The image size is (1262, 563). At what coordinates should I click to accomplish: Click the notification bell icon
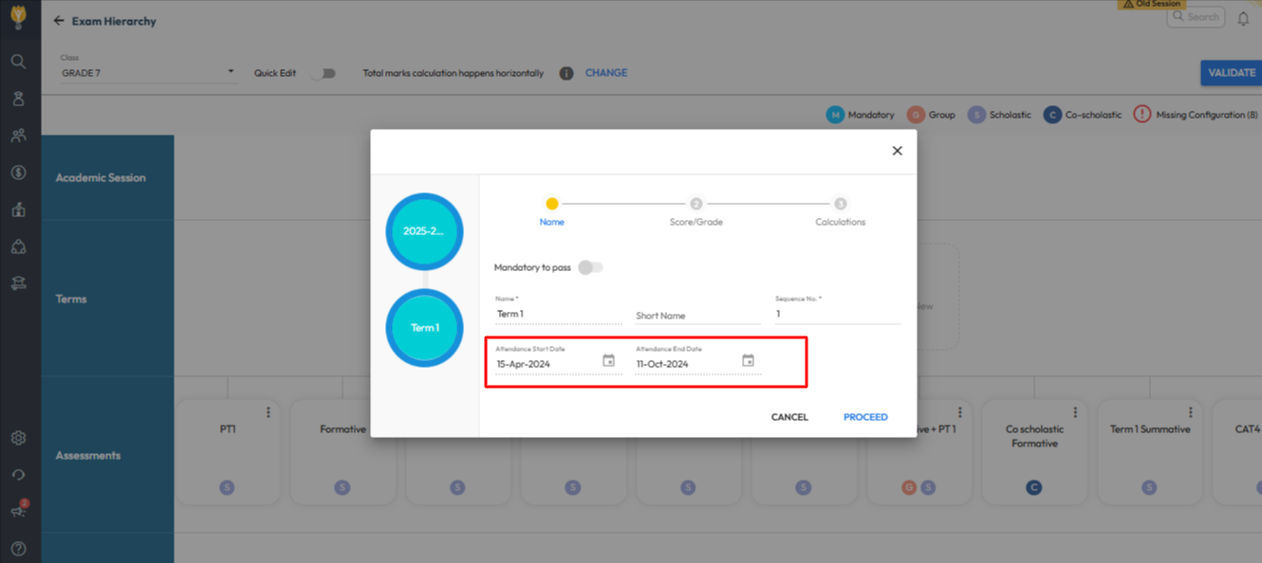(x=1243, y=19)
